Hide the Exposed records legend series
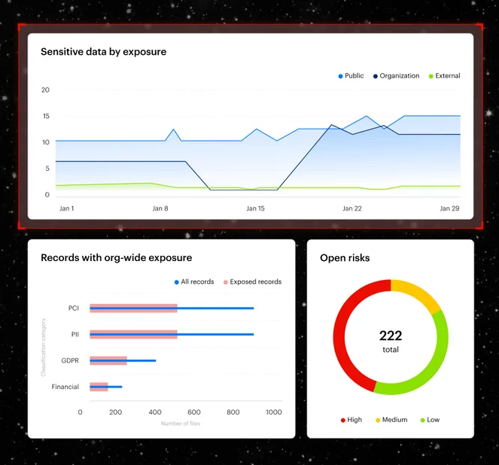Screen dimensions: 499x465 click(x=251, y=282)
